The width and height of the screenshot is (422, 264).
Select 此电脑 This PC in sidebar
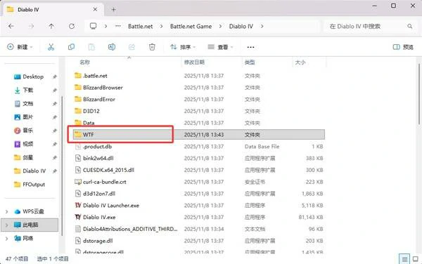coord(30,225)
